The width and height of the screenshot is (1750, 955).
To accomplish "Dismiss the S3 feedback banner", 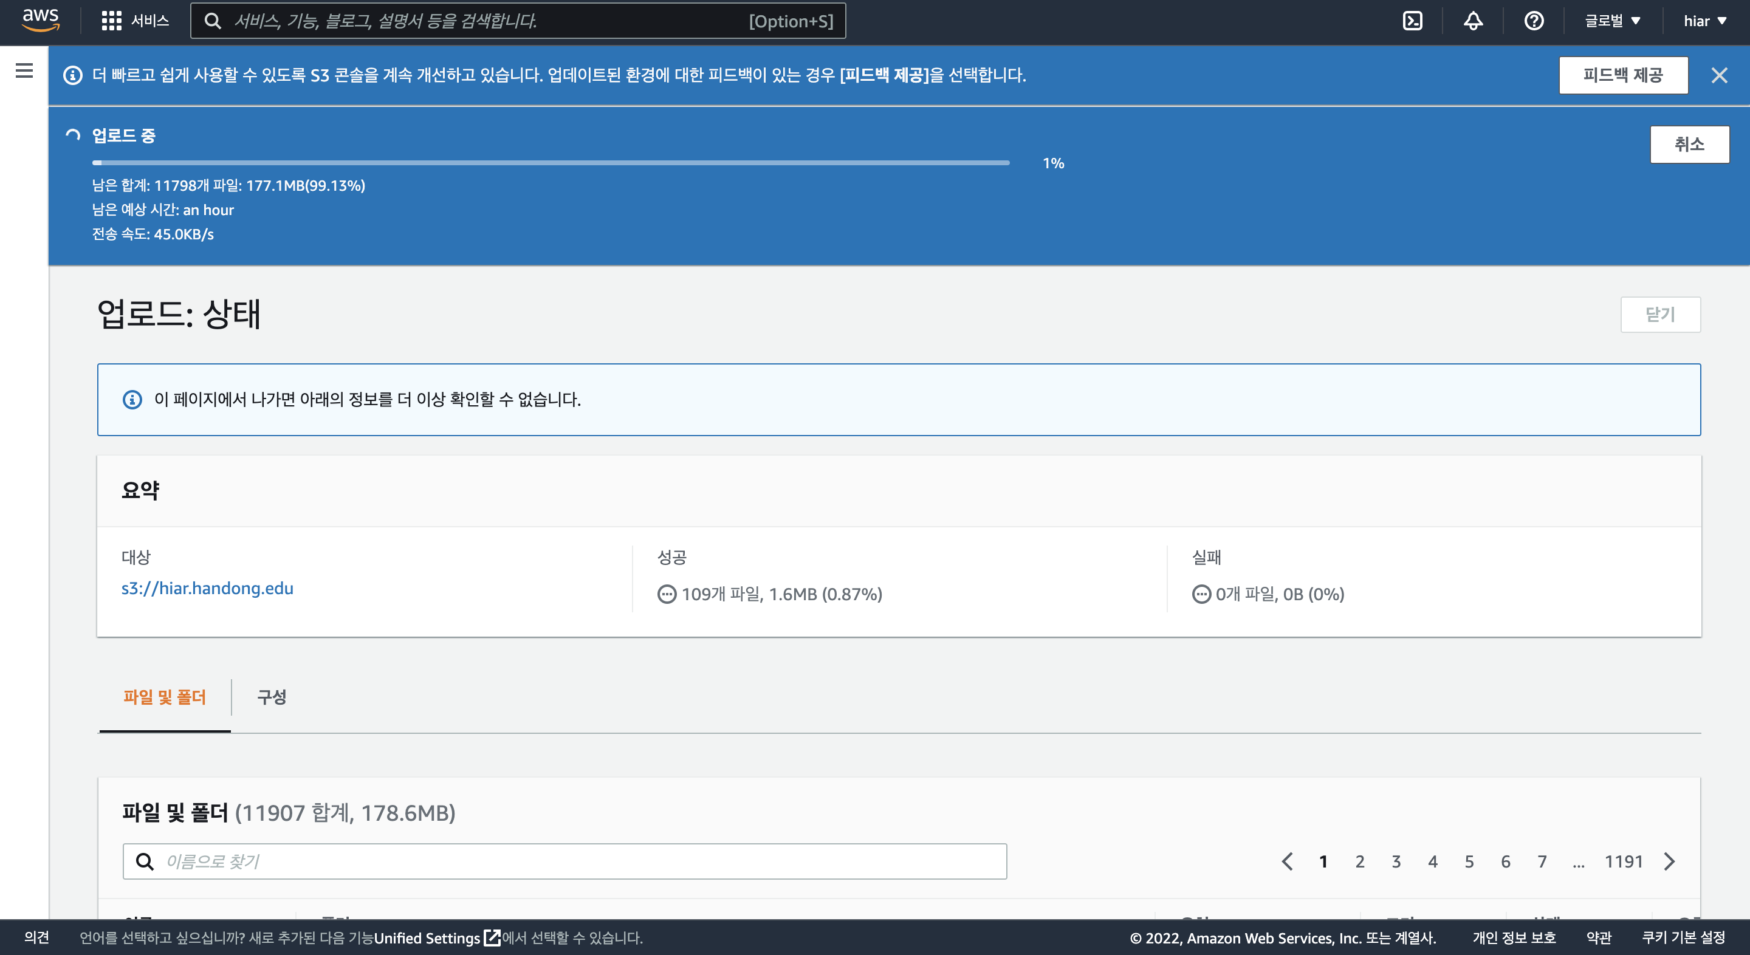I will (x=1719, y=75).
